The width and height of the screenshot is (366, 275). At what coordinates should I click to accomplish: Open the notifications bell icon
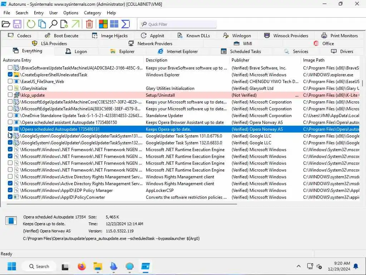coord(356,266)
